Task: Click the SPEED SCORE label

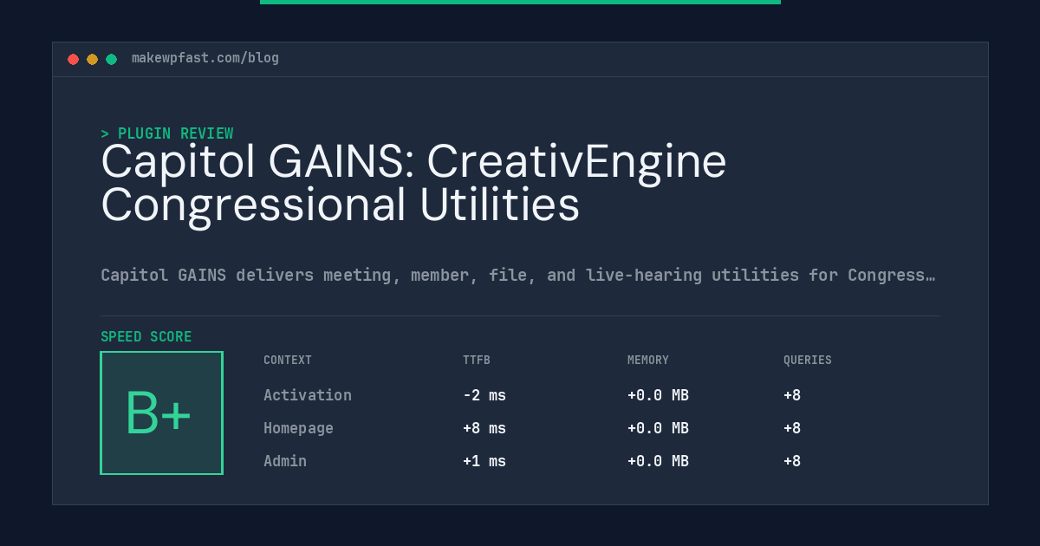Action: 146,337
